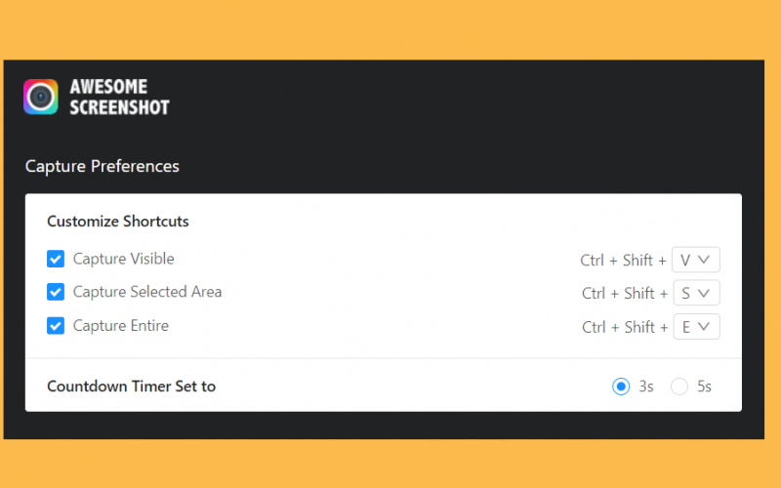The image size is (781, 488).
Task: Click the AWESOME SCREENSHOT title text
Action: (x=119, y=97)
